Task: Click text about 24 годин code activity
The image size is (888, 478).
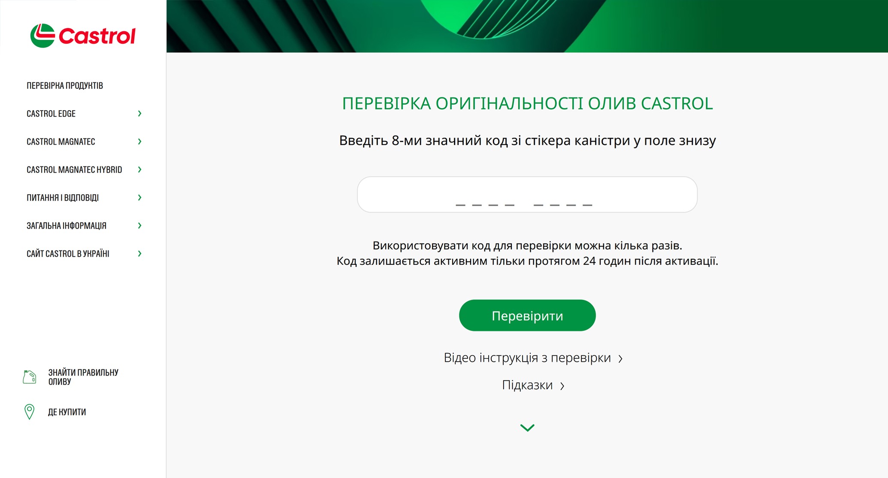Action: 527,261
